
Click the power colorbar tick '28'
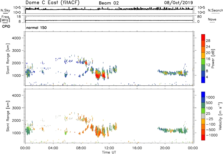(x=208, y=41)
